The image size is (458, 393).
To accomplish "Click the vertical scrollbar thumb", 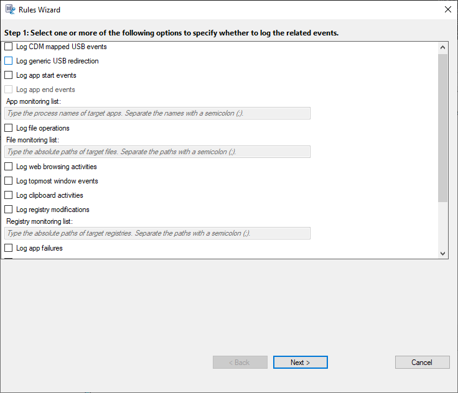I will (x=442, y=127).
